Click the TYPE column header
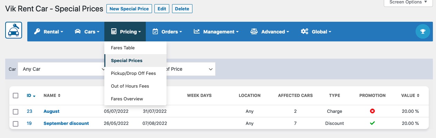Screen dimensions: 436x138 pos(334,96)
